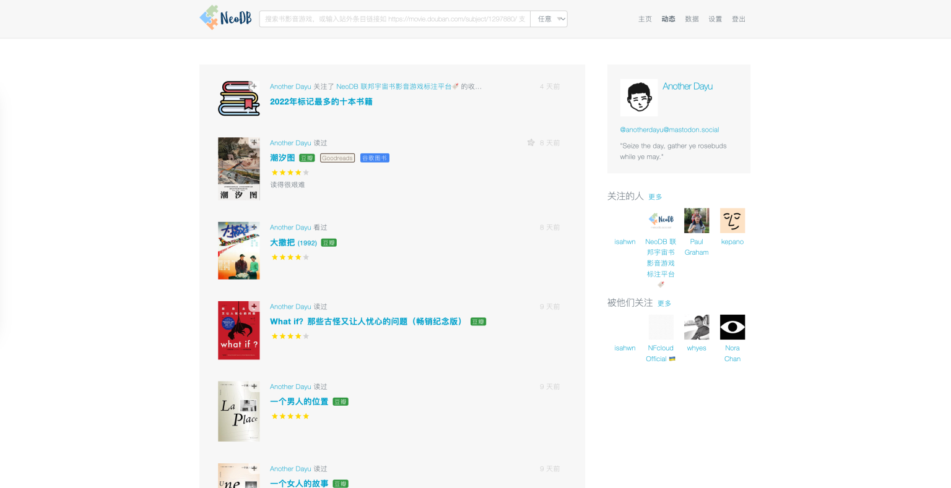951x488 pixels.
Task: Click 更多 next to 关注的人
Action: pyautogui.click(x=655, y=196)
